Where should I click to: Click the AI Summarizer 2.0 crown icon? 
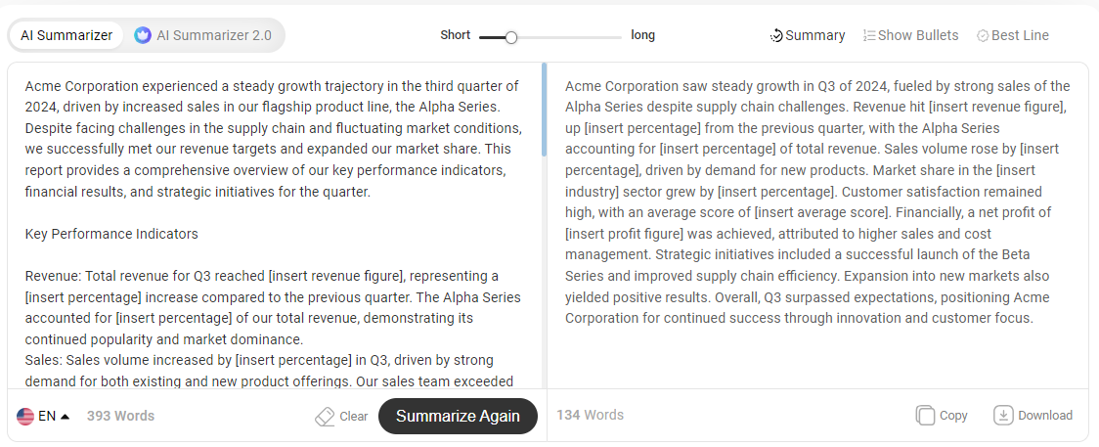click(143, 35)
